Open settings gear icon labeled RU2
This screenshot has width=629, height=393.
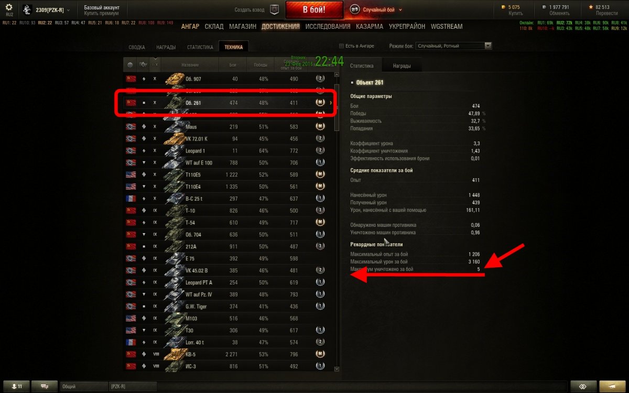[9, 8]
